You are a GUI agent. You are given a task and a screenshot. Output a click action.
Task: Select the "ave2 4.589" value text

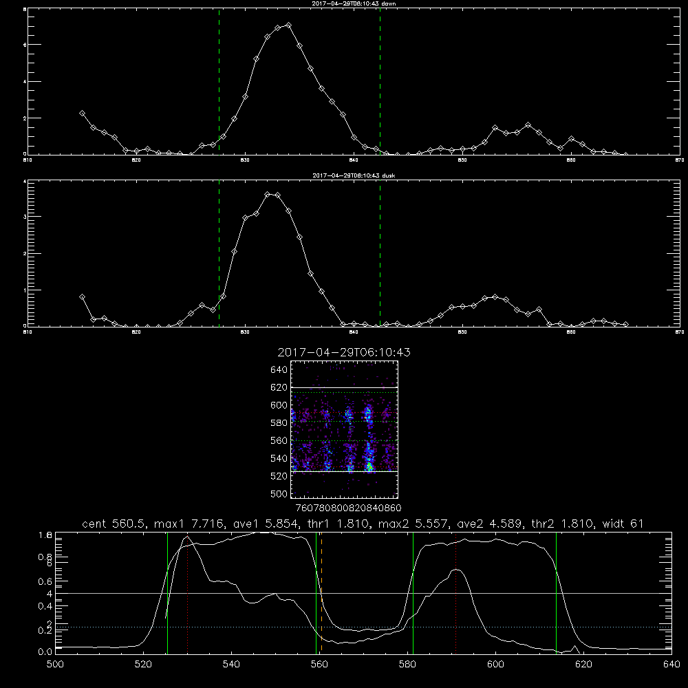coord(490,524)
